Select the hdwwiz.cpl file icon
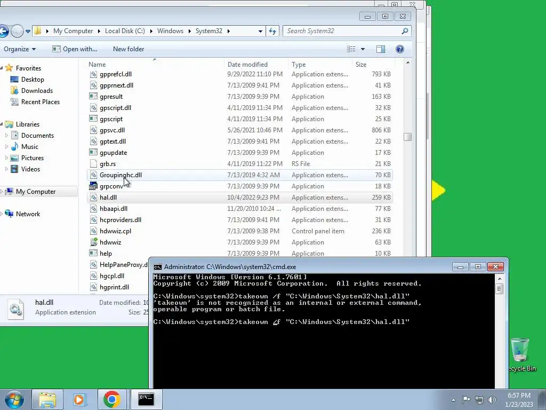The height and width of the screenshot is (410, 546). point(93,231)
